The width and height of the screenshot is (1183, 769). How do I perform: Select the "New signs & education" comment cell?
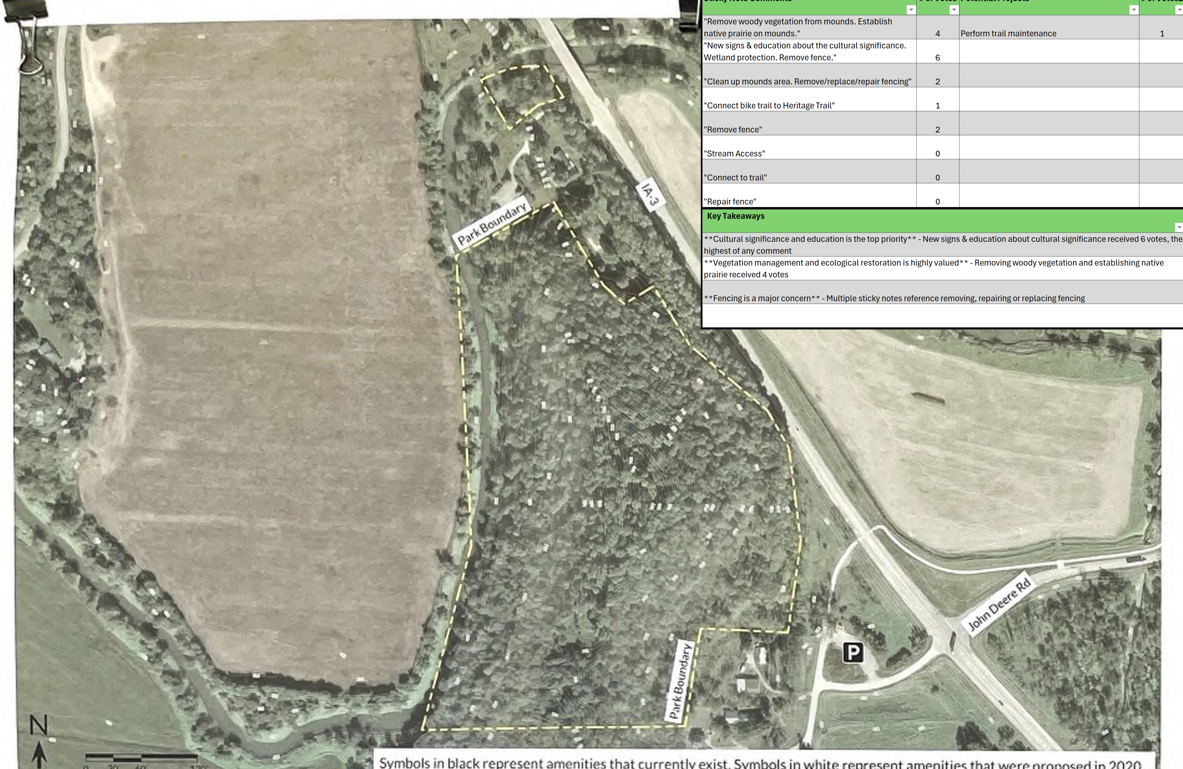(809, 51)
